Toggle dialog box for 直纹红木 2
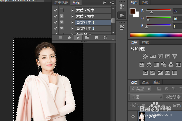This screenshot has height=121, width=182. [x=62, y=28]
